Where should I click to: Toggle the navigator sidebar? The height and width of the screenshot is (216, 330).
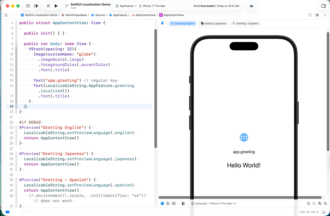(x=28, y=6)
